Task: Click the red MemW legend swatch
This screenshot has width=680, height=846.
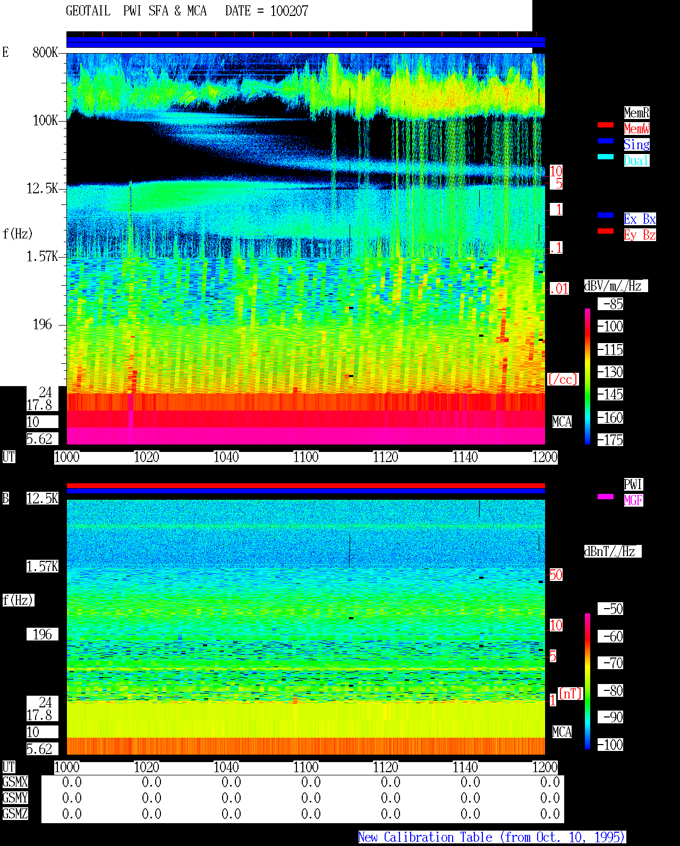Action: click(606, 125)
